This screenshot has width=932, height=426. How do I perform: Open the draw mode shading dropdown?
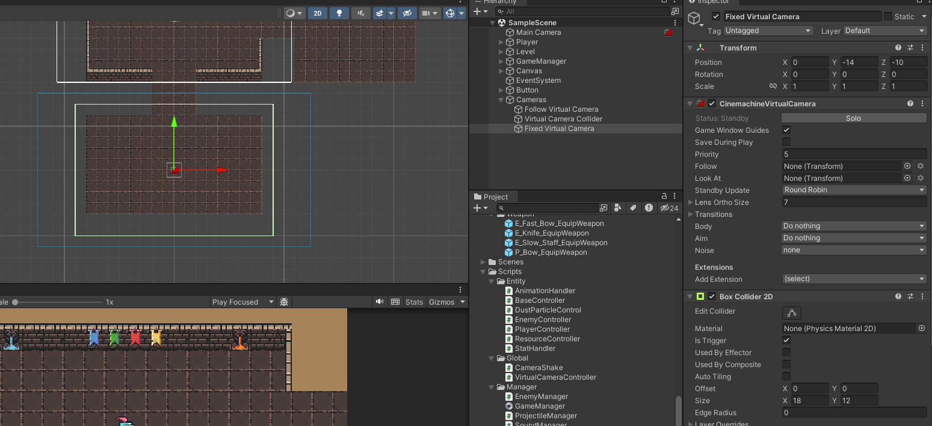click(x=294, y=13)
